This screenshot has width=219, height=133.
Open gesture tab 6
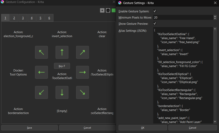[x=49, y=18]
